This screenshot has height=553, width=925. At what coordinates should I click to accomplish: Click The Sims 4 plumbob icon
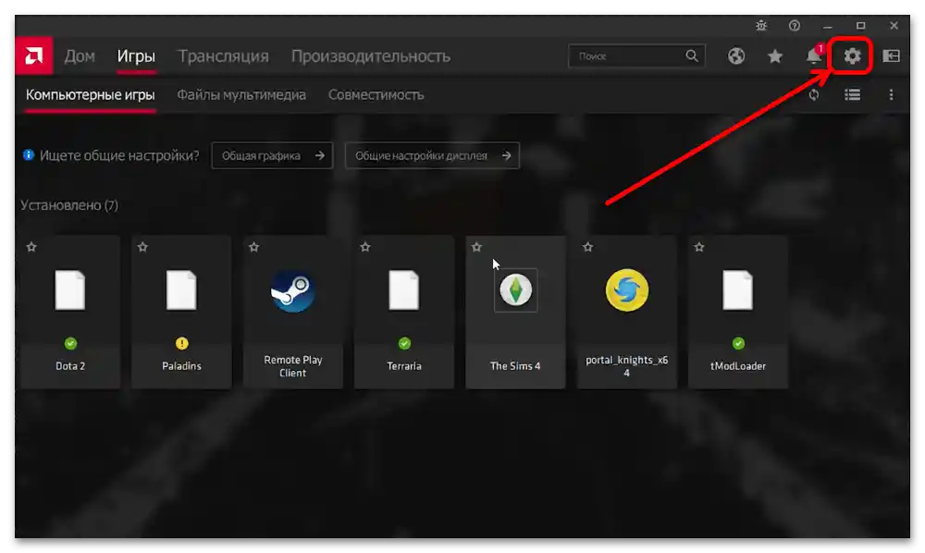pyautogui.click(x=515, y=290)
